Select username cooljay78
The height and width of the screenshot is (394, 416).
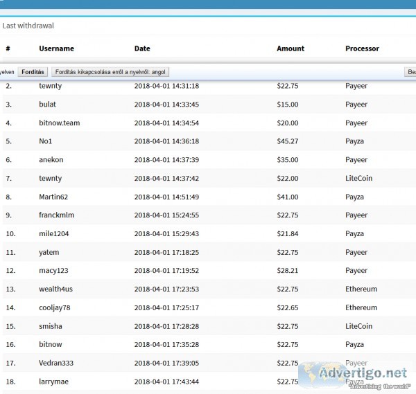55,307
